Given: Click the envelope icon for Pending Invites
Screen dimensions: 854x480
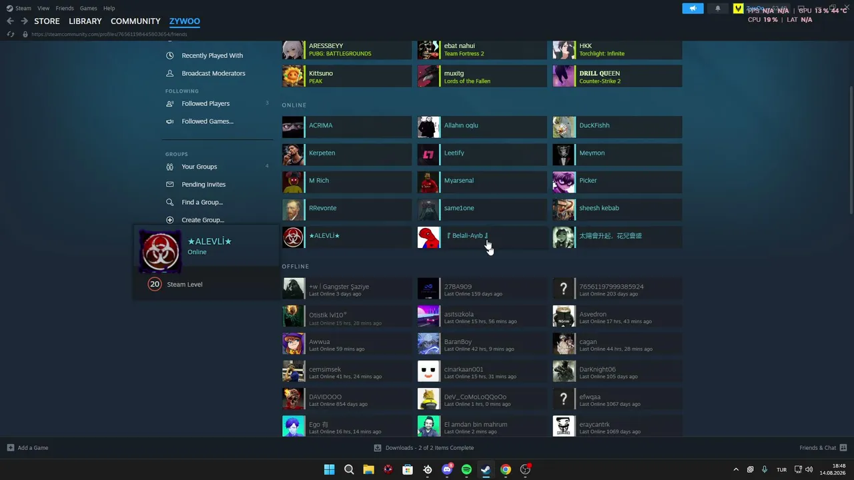Looking at the screenshot, I should (x=169, y=185).
